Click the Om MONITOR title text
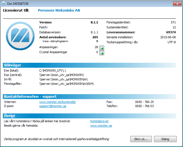183x147 pixels. 18,4
